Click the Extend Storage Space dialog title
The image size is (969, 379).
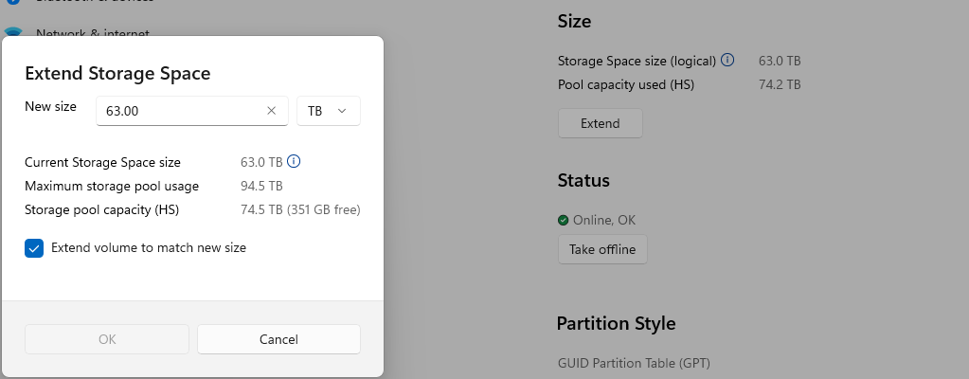coord(117,73)
